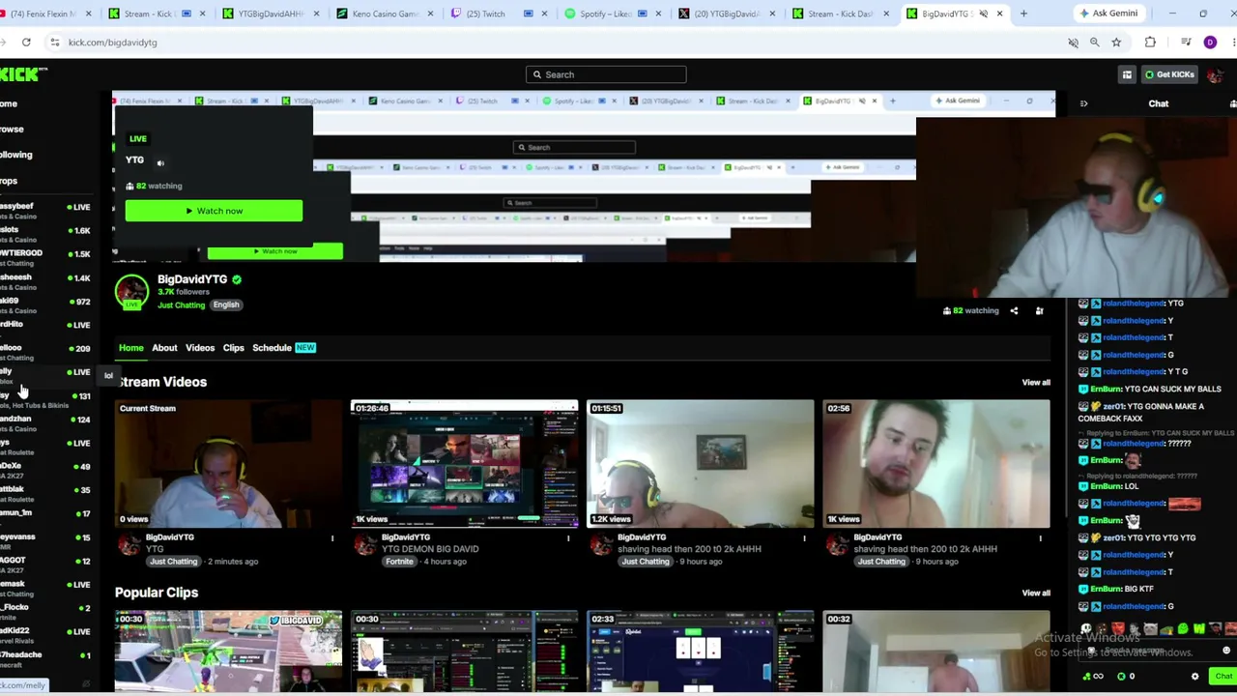1237x696 pixels.
Task: Switch to the YTGBigDavidAHHH Kick tab
Action: pyautogui.click(x=273, y=14)
